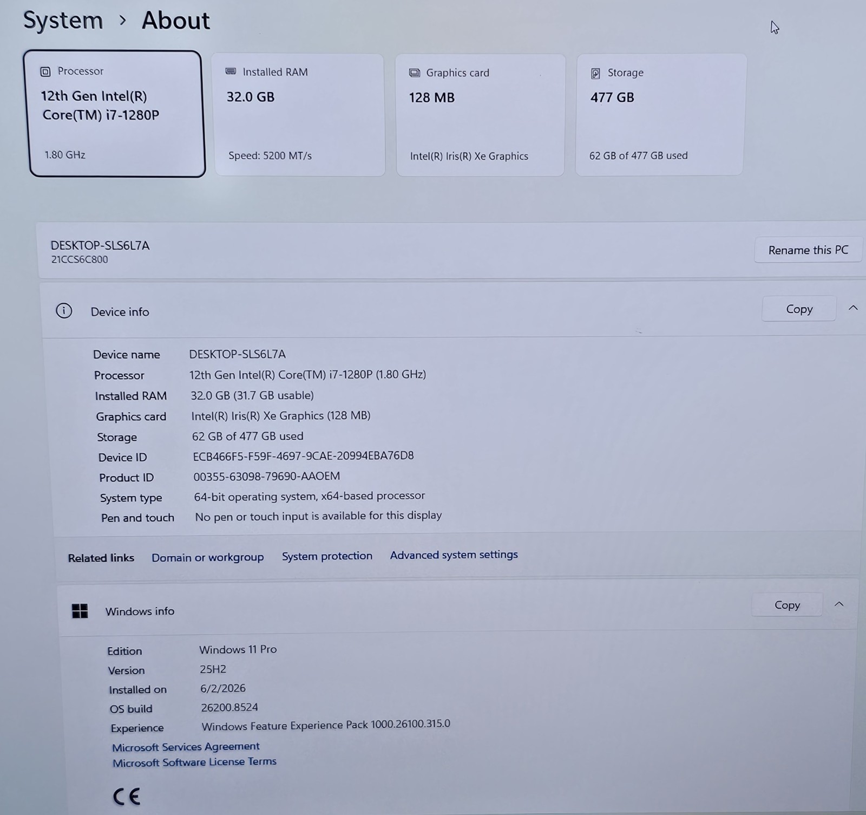The image size is (866, 815).
Task: Select the Device ID value ECB466F5-F59F-4697-9CAE-20994EBA76D8
Action: (x=303, y=456)
